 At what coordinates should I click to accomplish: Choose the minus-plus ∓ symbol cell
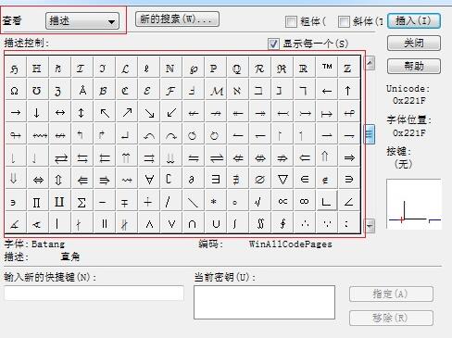127,201
